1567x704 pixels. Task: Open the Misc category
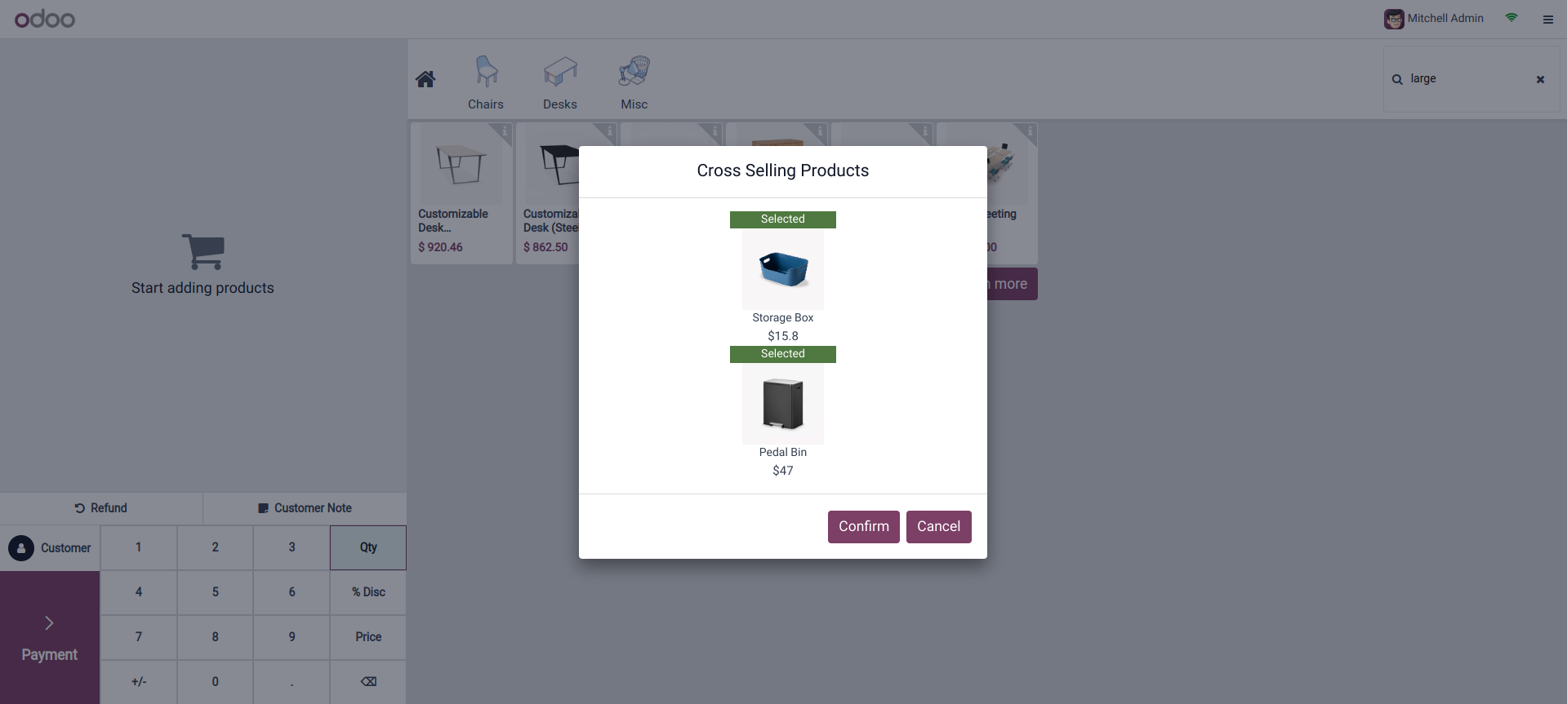click(x=634, y=82)
